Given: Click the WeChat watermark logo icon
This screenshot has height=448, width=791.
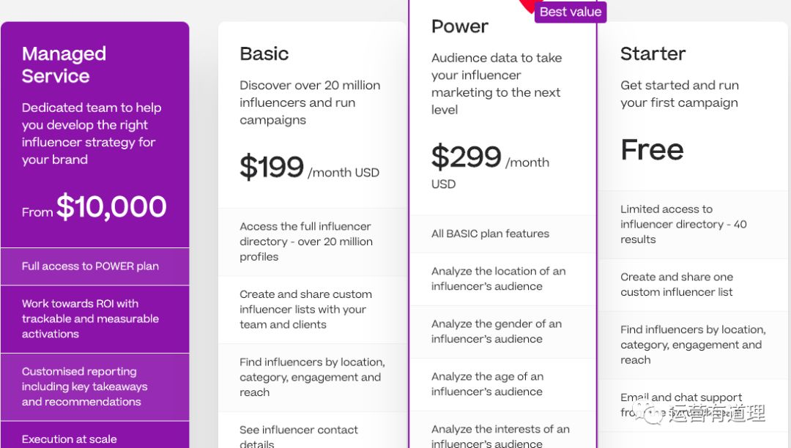Looking at the screenshot, I should (x=648, y=411).
